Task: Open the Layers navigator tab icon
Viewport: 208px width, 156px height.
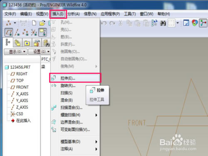Action: 17,43
